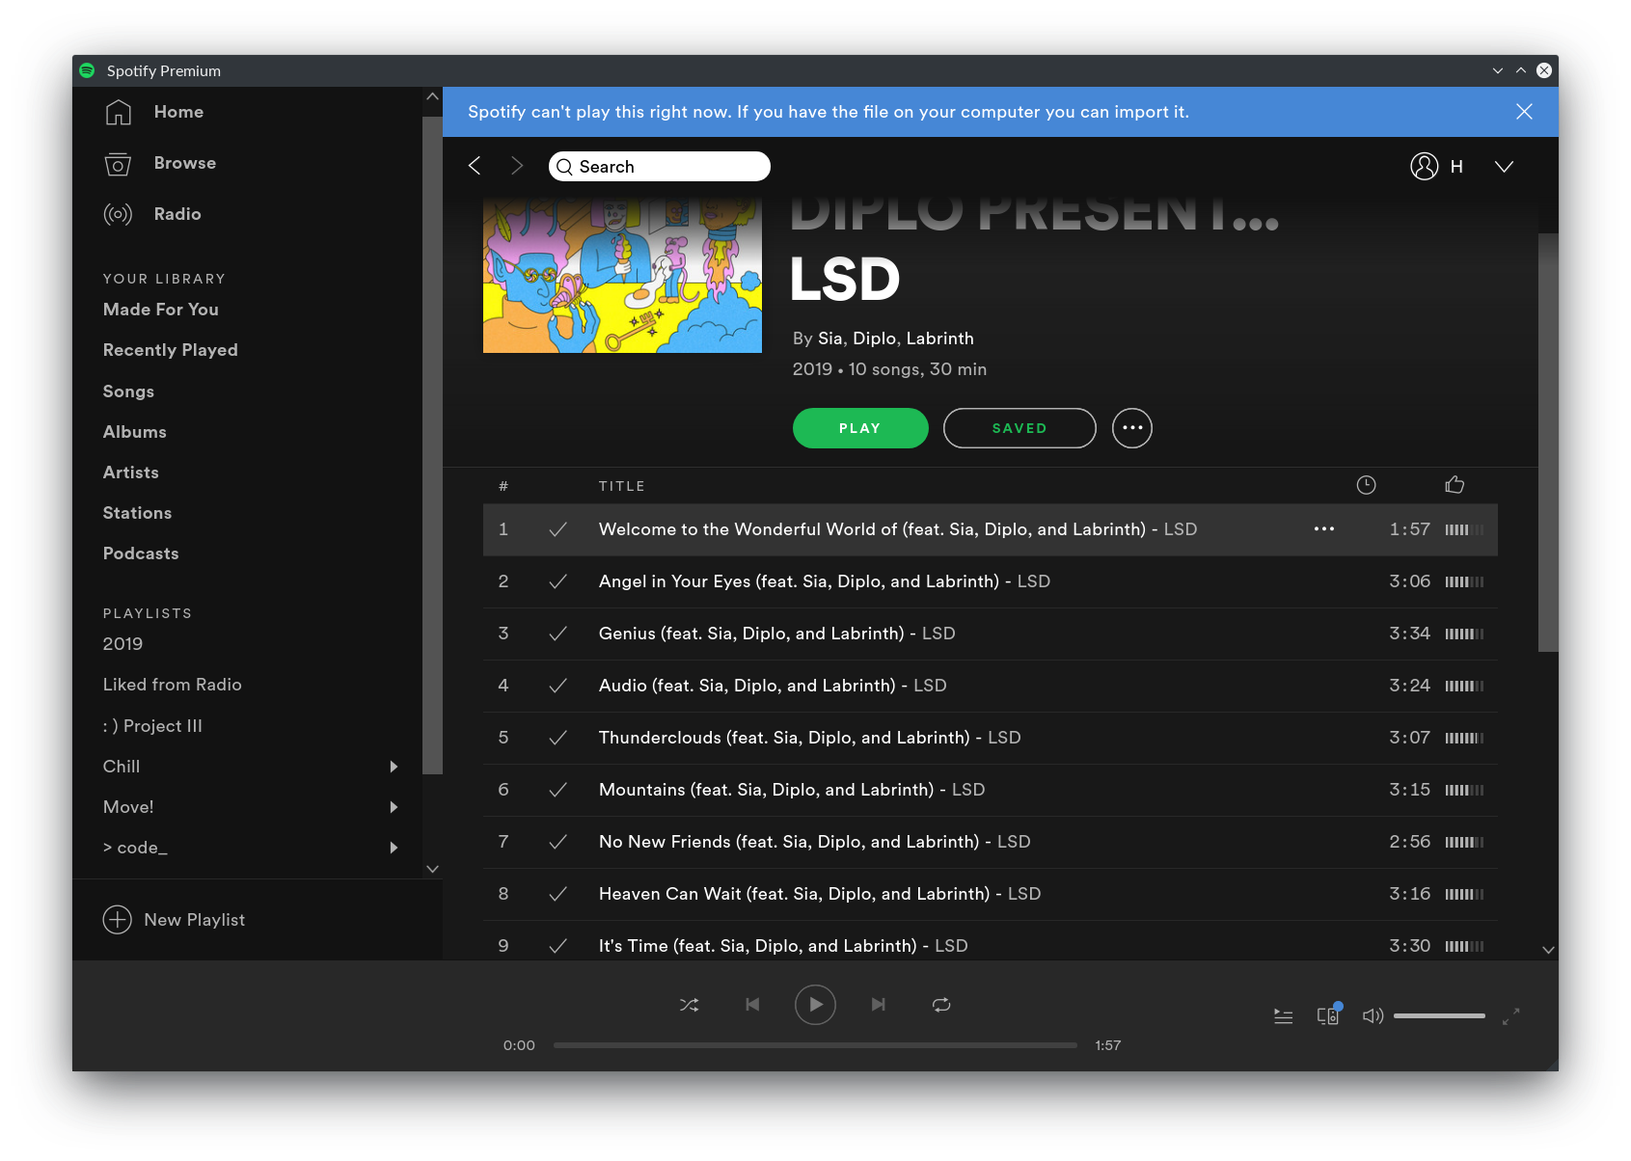Expand the Move! playlist folder
Viewport: 1631px width, 1161px height.
tap(394, 807)
